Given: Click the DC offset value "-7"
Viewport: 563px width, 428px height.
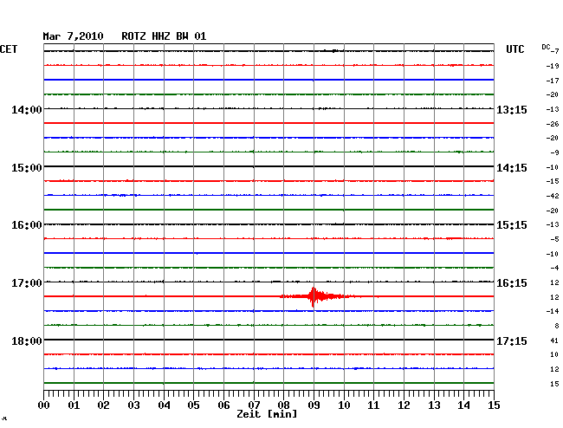Looking at the screenshot, I should (555, 51).
